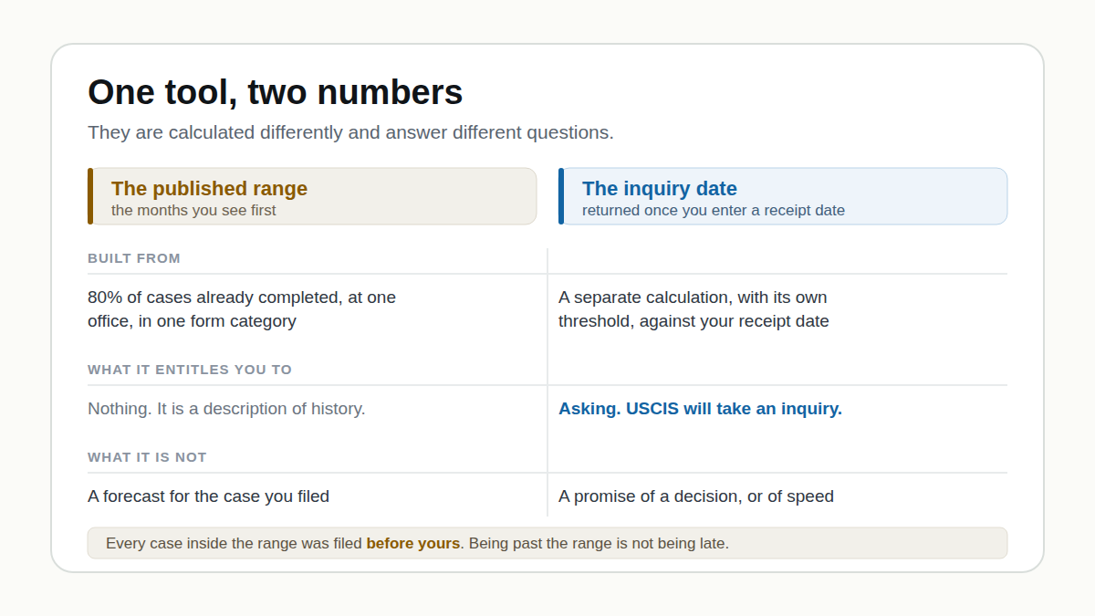Click "A promise of a decision" cell

[x=696, y=496]
